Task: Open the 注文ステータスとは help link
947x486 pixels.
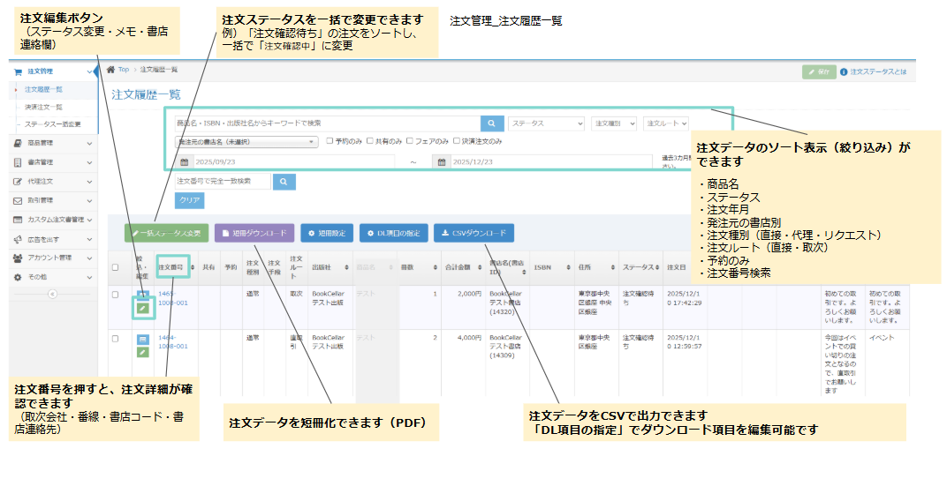Action: click(878, 71)
